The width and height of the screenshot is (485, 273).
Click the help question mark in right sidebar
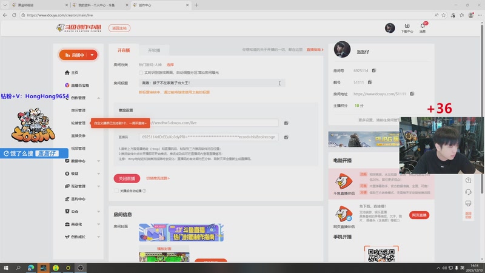point(468,180)
